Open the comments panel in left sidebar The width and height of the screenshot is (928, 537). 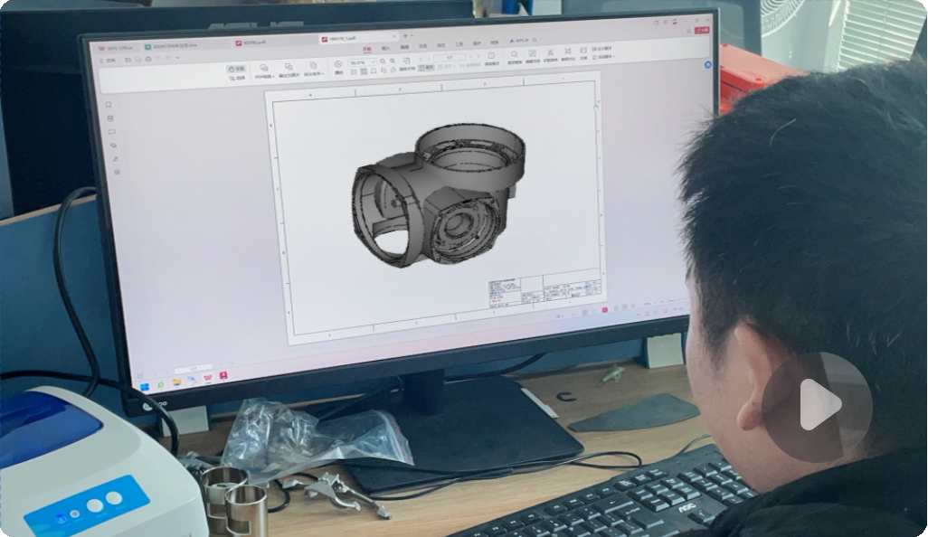pos(112,133)
